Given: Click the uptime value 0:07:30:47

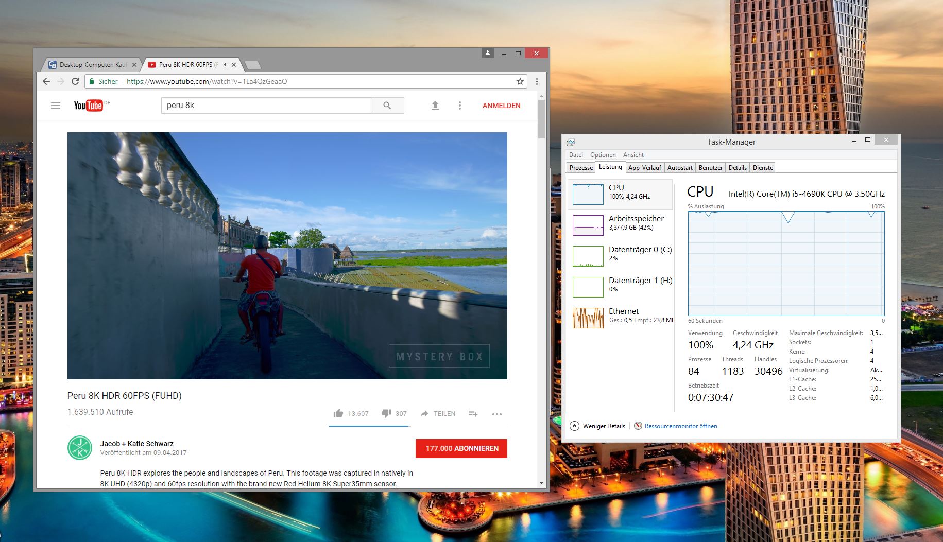Looking at the screenshot, I should coord(711,397).
